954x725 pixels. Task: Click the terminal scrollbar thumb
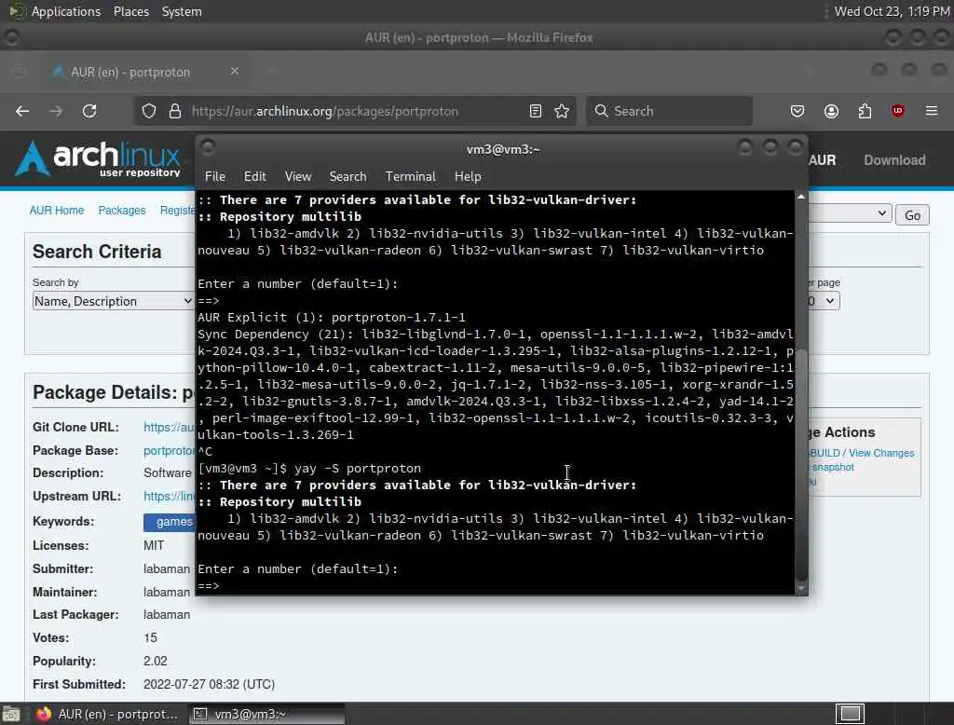pos(801,466)
